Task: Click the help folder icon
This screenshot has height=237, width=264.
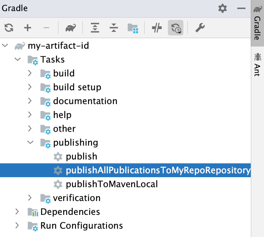Action: [46, 116]
